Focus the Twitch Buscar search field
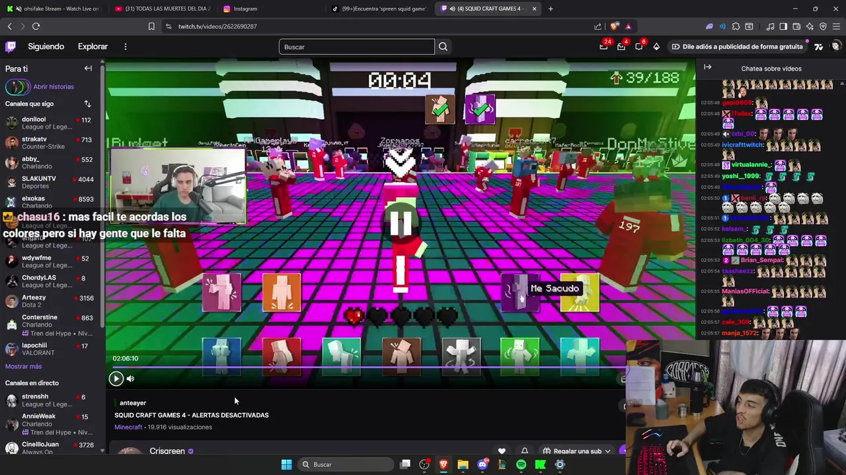846x475 pixels. tap(357, 47)
